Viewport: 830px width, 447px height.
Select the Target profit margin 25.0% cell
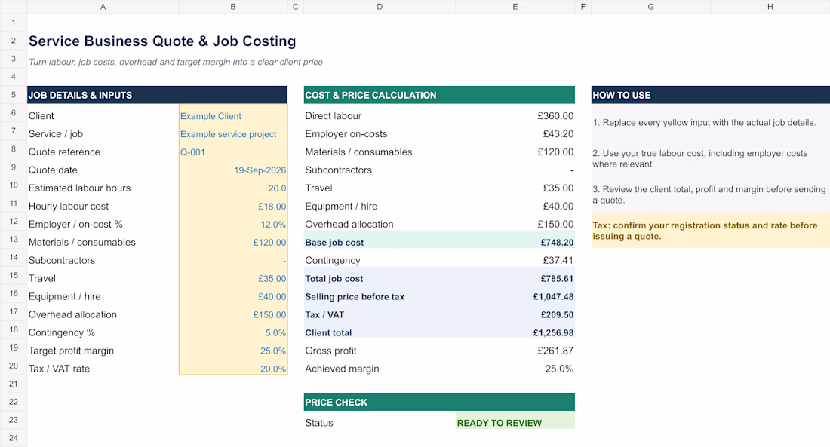pyautogui.click(x=233, y=351)
